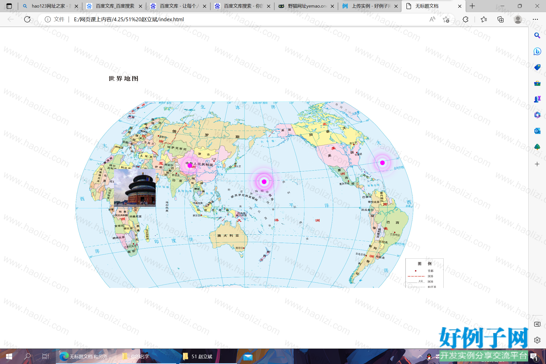The image size is (546, 364).
Task: Open the notification center
Action: click(x=534, y=357)
